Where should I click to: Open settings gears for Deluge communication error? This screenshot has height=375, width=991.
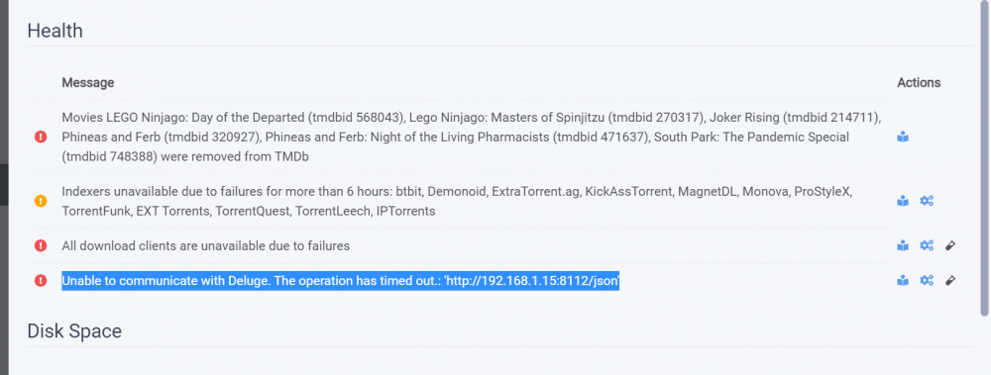927,280
